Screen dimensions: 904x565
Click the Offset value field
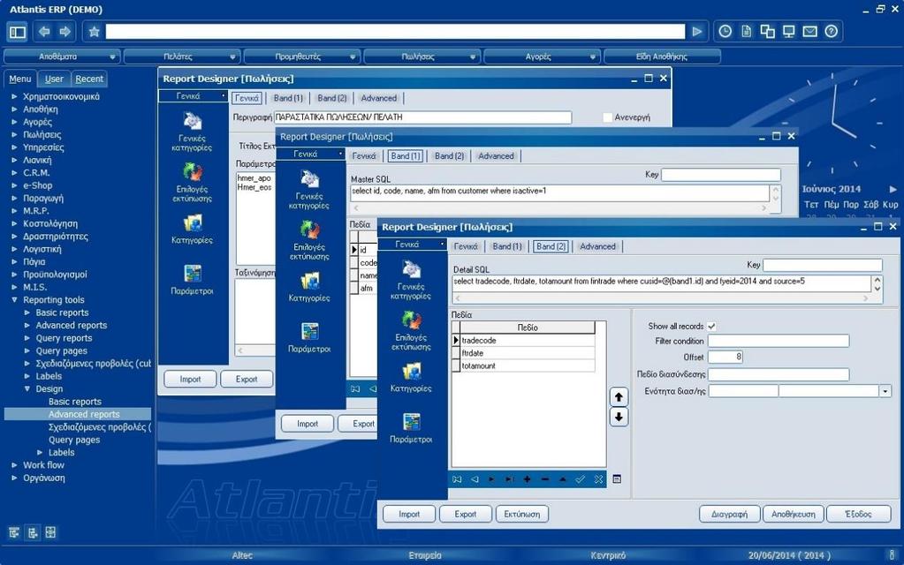[725, 357]
